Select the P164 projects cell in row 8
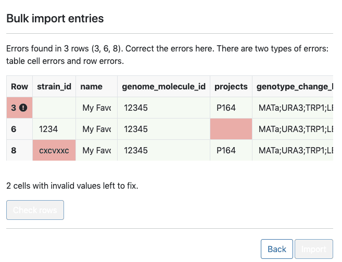 (231, 150)
